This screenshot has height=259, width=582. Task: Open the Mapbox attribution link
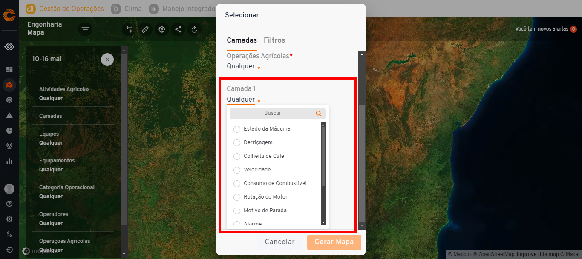tap(459, 254)
